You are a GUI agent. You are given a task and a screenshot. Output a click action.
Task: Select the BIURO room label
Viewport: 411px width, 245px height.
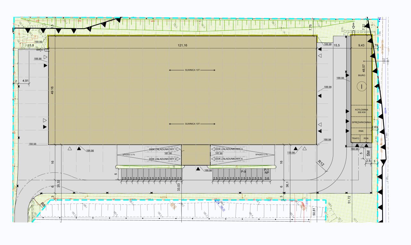click(362, 75)
